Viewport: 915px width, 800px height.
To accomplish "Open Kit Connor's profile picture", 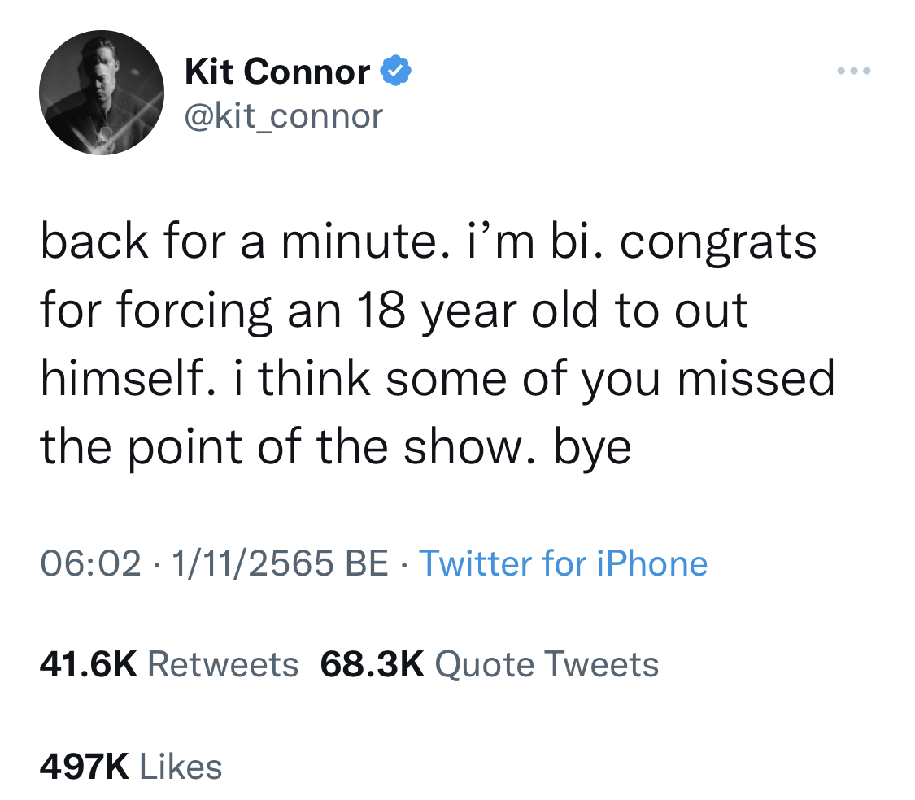I will 102,92.
